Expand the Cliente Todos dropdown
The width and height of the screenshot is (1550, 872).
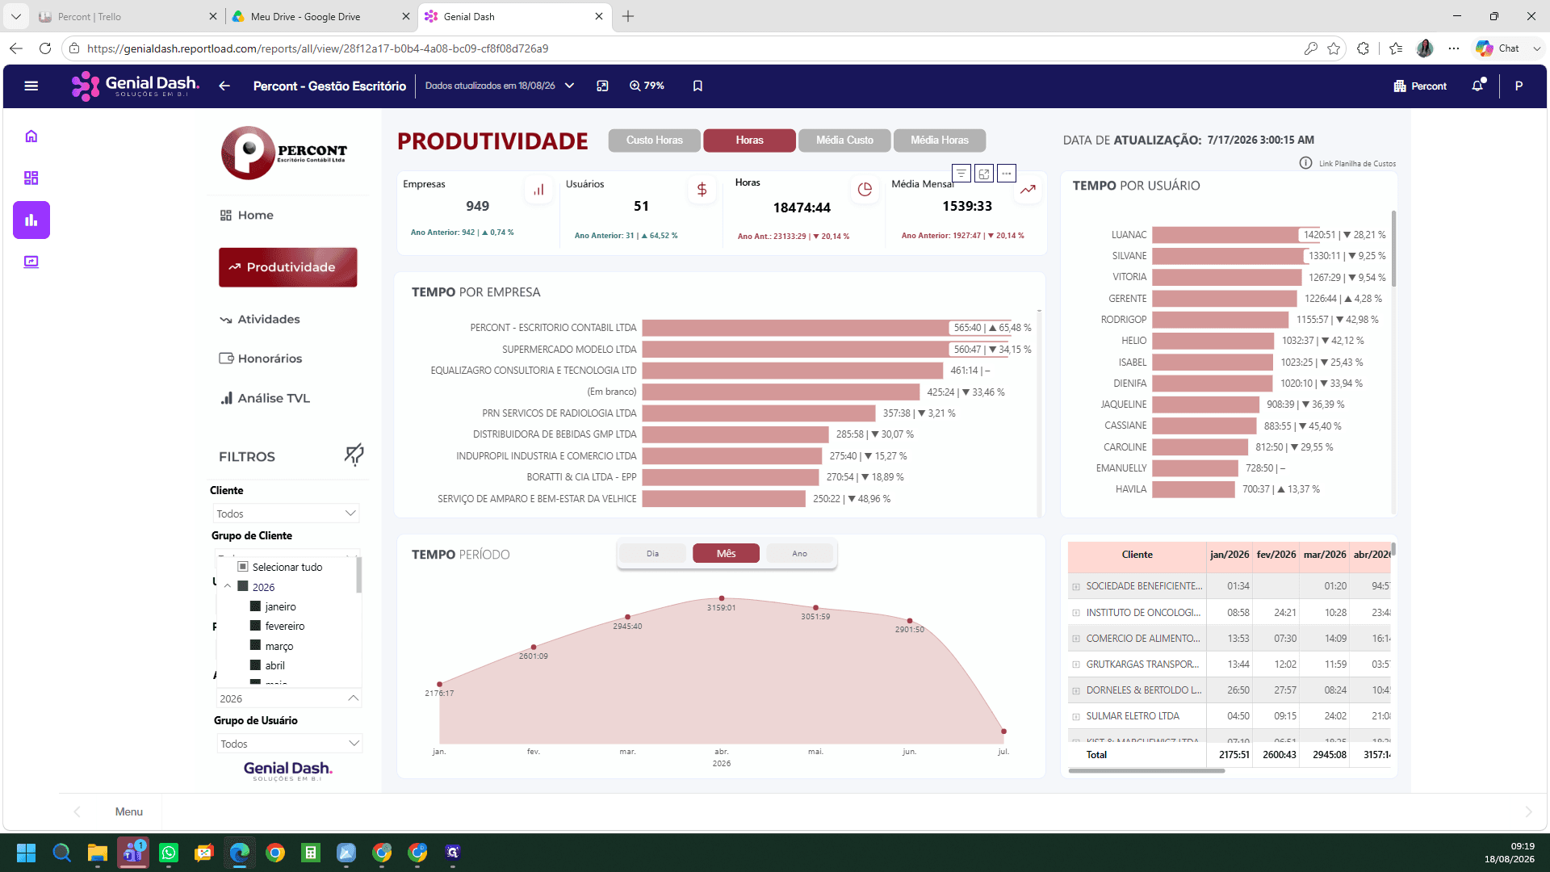coord(287,514)
